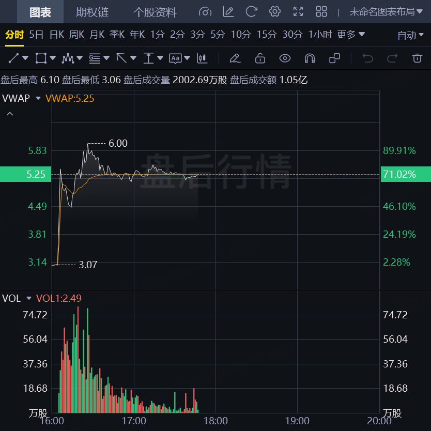This screenshot has height=431, width=431.
Task: Expand the 更多 timeframe dropdown
Action: (x=351, y=35)
